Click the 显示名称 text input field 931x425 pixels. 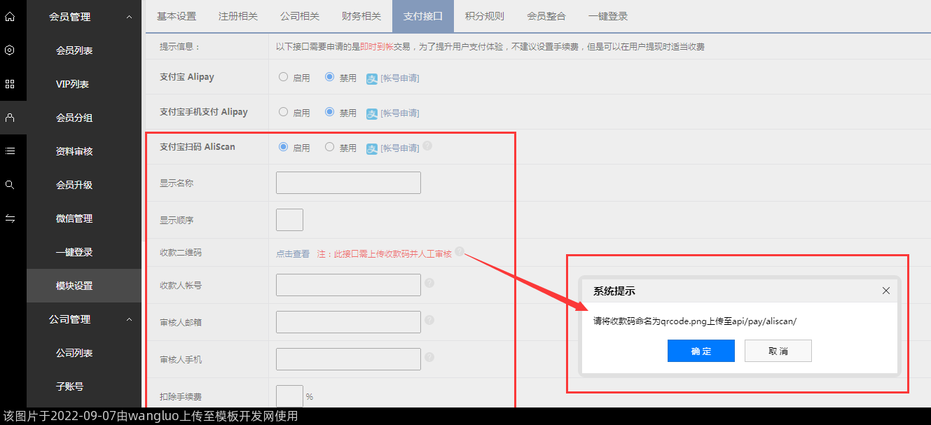point(348,183)
